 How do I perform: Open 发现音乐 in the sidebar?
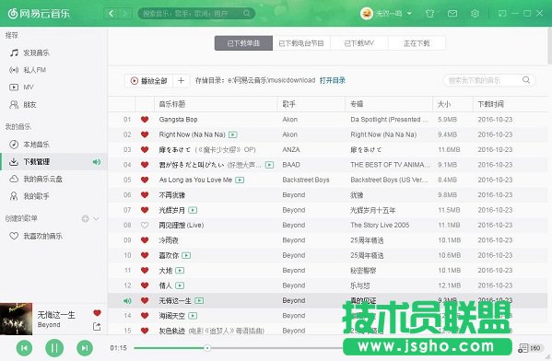(29, 52)
